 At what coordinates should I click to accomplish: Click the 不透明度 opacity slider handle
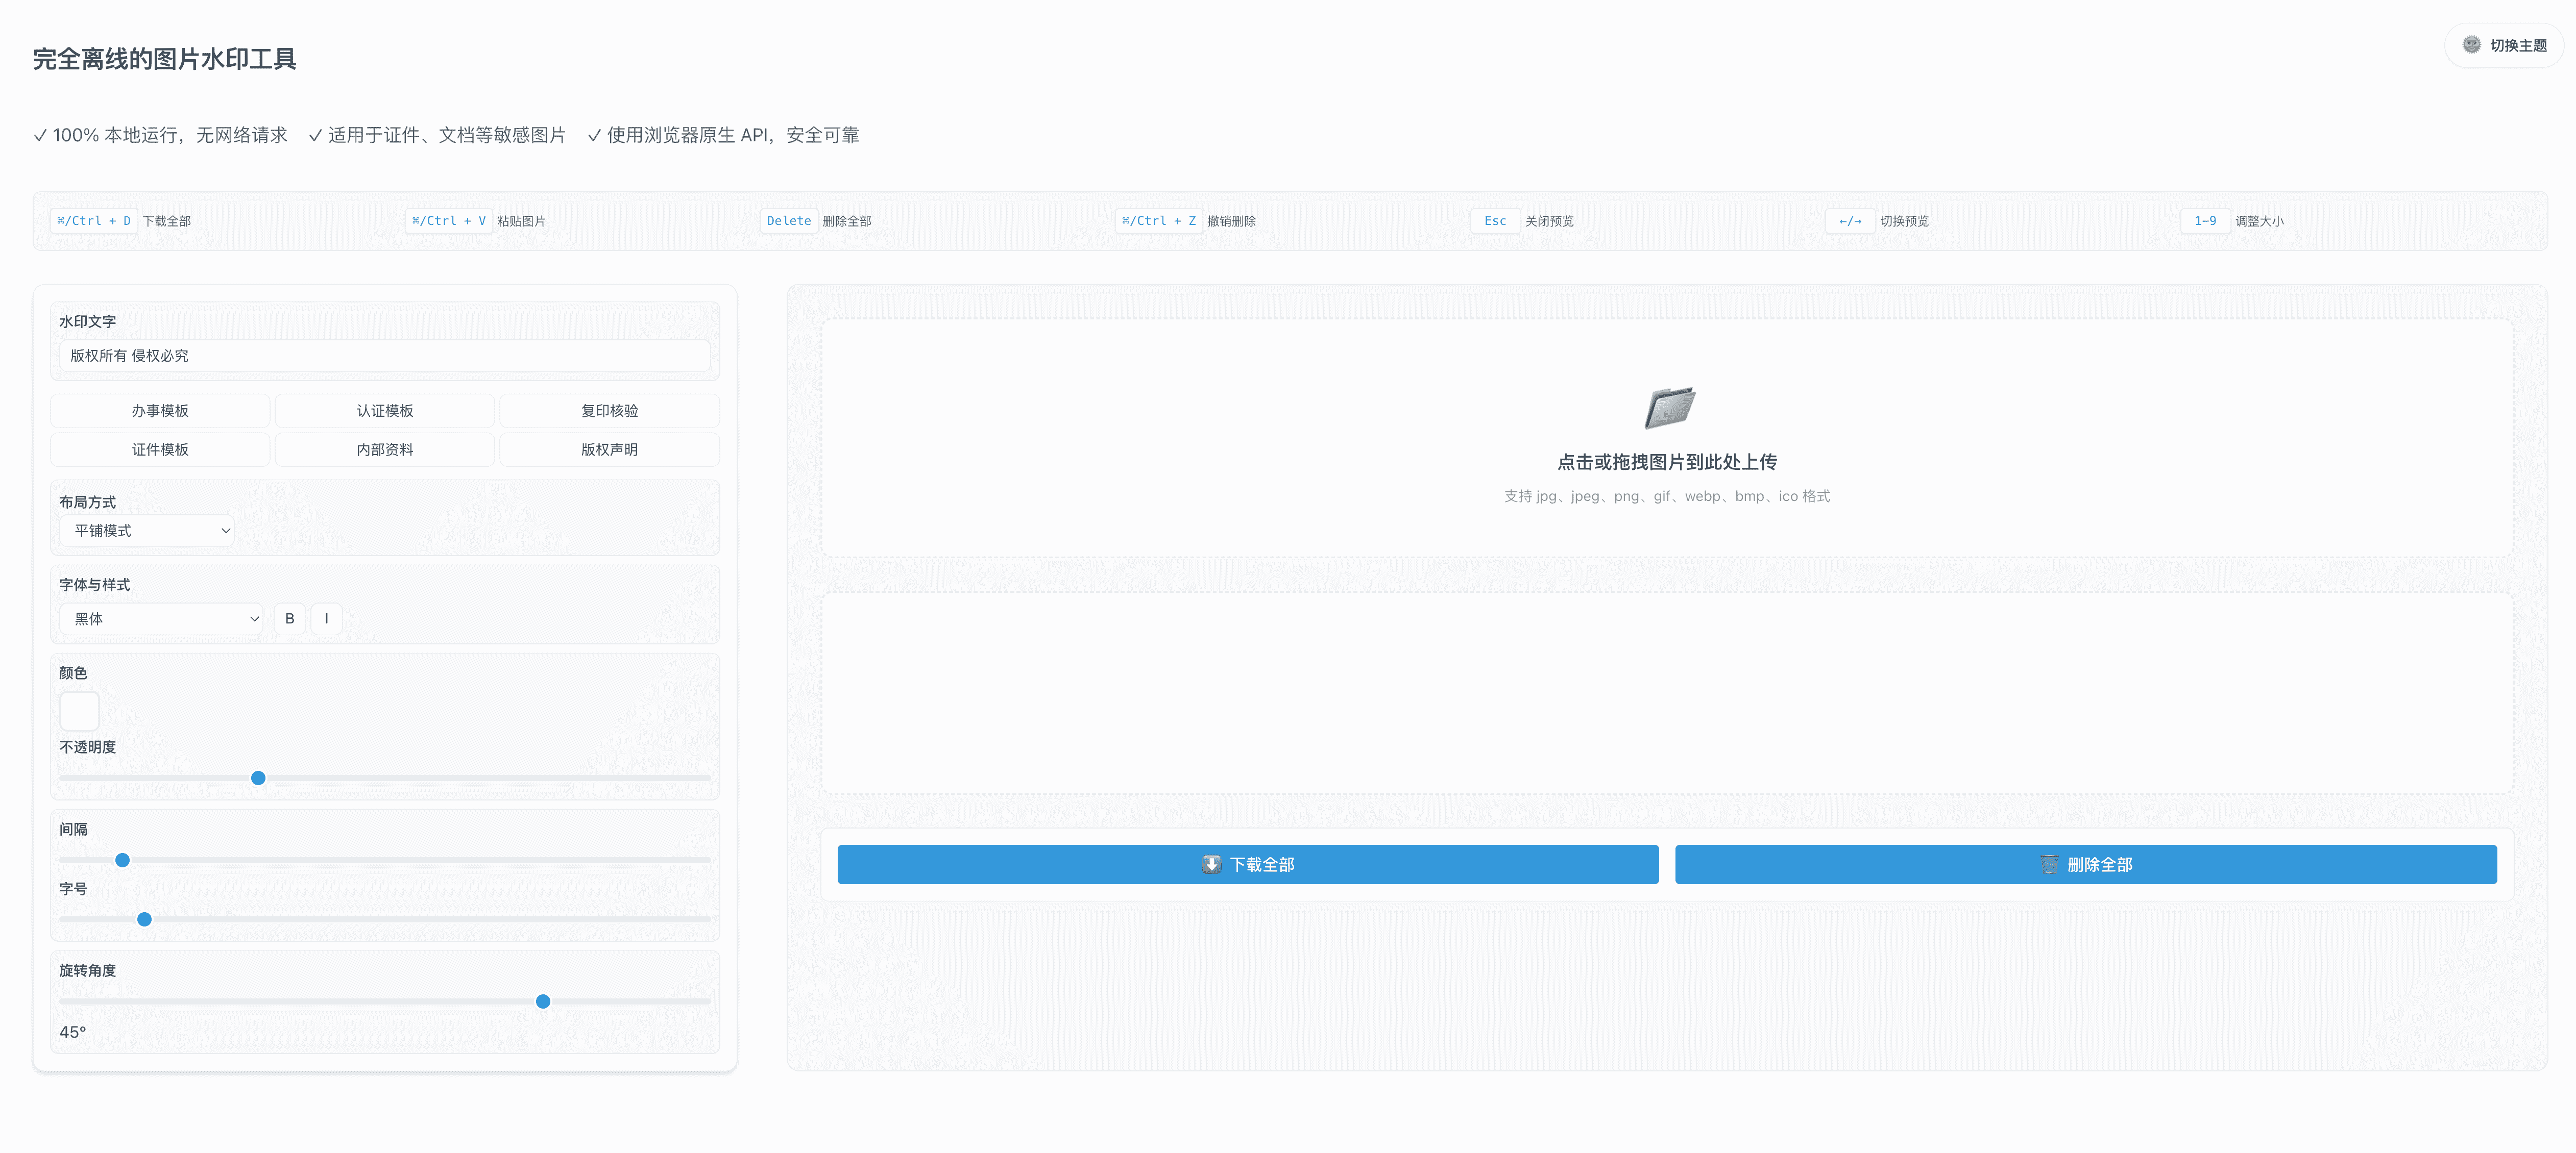(258, 778)
